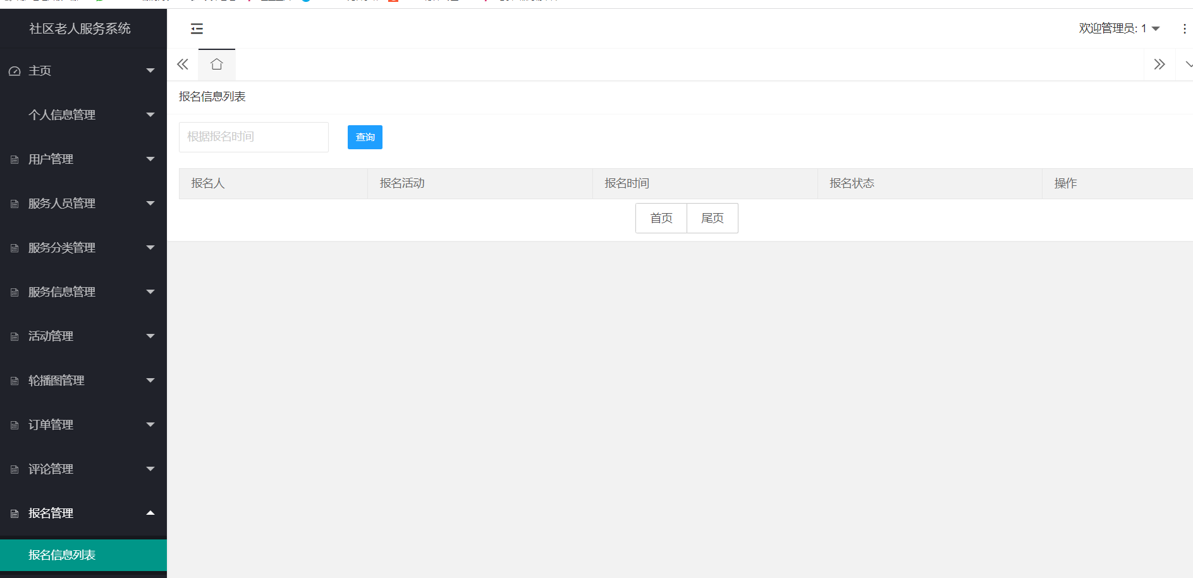This screenshot has height=578, width=1193.
Task: Expand the 服务信息管理 section
Action: 61,292
